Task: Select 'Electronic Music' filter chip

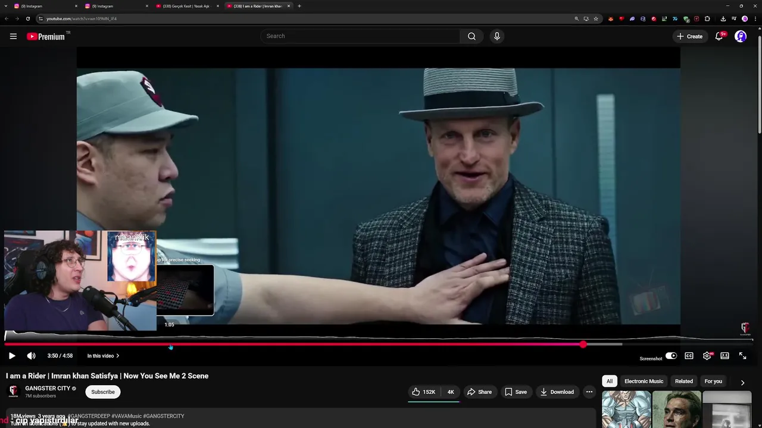Action: pos(644,381)
